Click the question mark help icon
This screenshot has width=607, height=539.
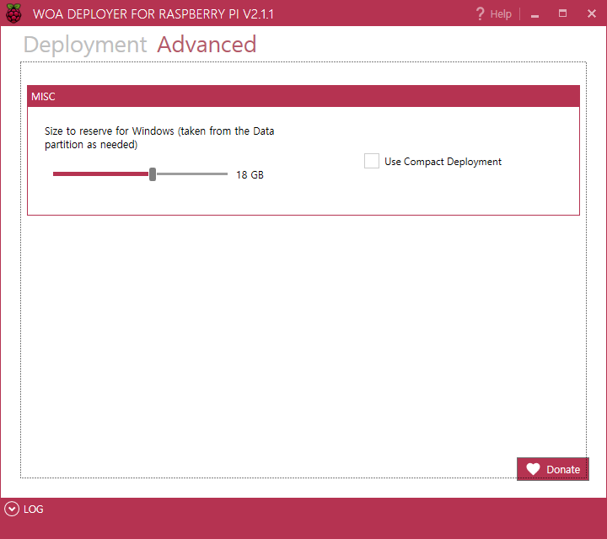pyautogui.click(x=480, y=14)
